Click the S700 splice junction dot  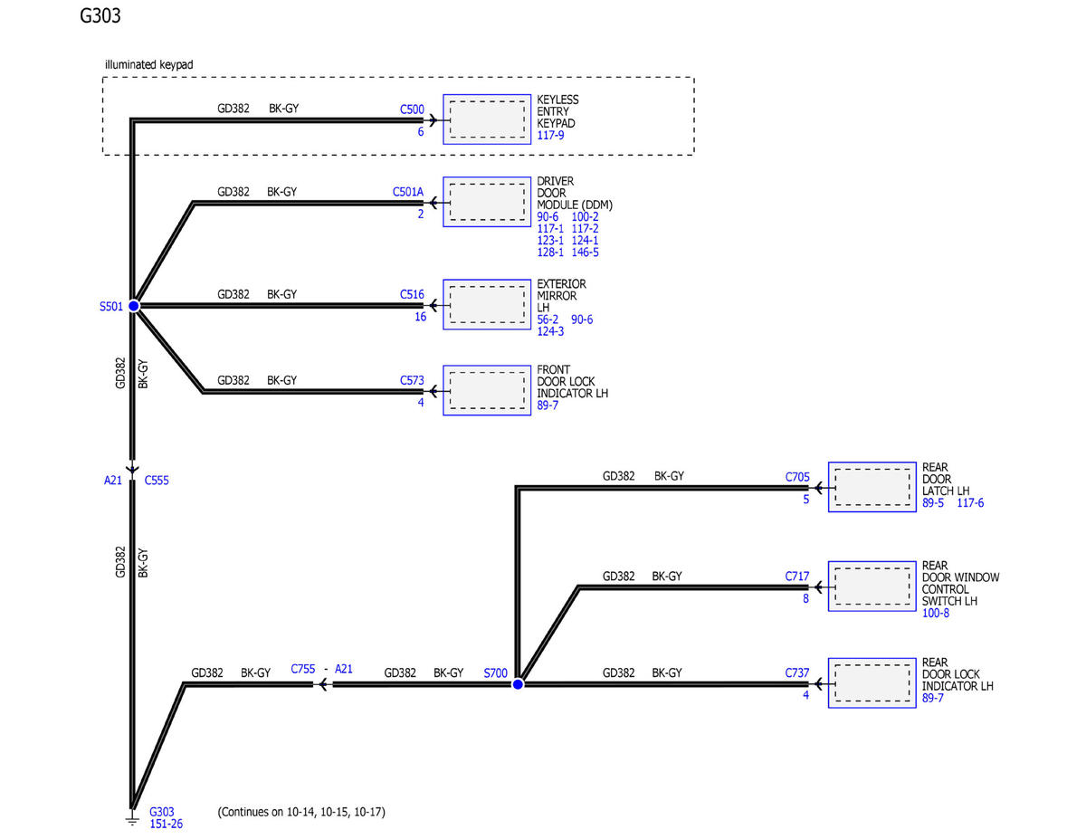(x=518, y=684)
